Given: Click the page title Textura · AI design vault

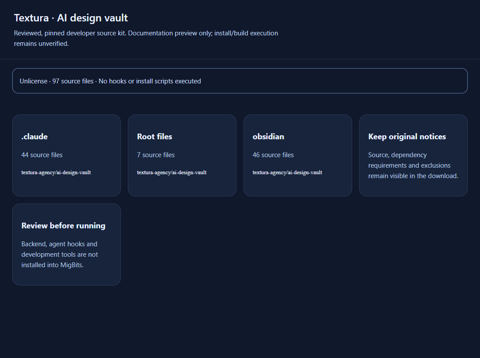Looking at the screenshot, I should (x=71, y=18).
